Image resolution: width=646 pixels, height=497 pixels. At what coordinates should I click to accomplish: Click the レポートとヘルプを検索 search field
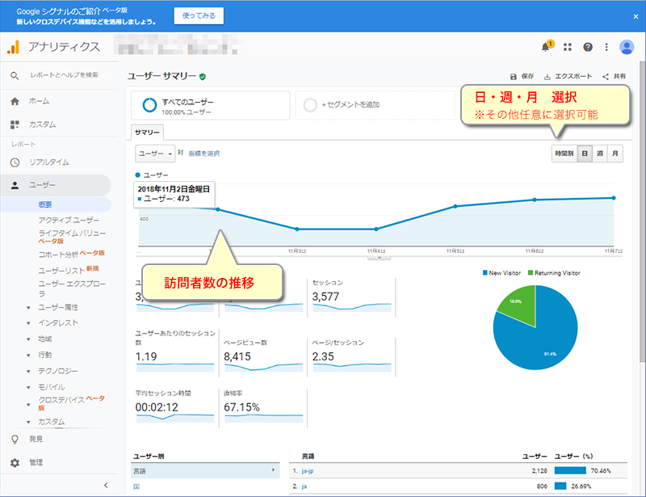[64, 75]
